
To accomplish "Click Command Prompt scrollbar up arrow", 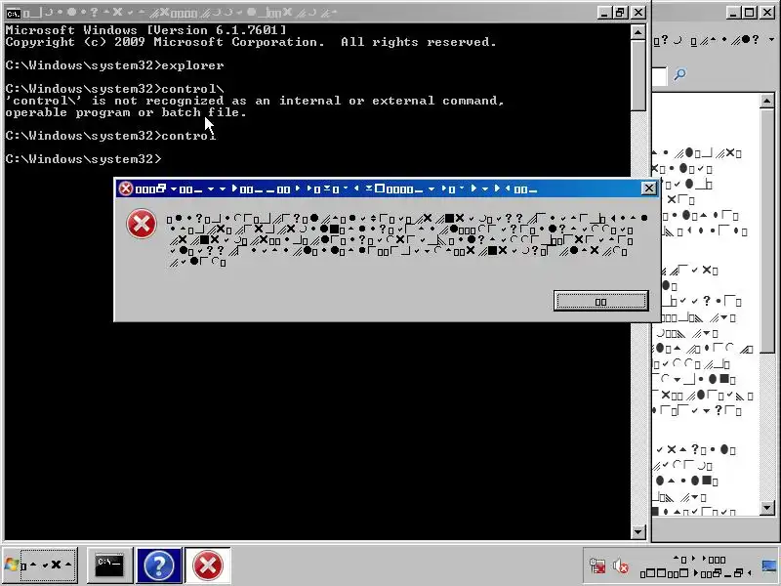I will [638, 32].
